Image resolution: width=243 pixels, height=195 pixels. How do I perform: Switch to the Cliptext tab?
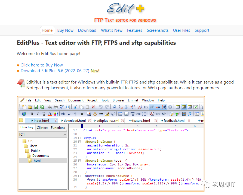42,128
